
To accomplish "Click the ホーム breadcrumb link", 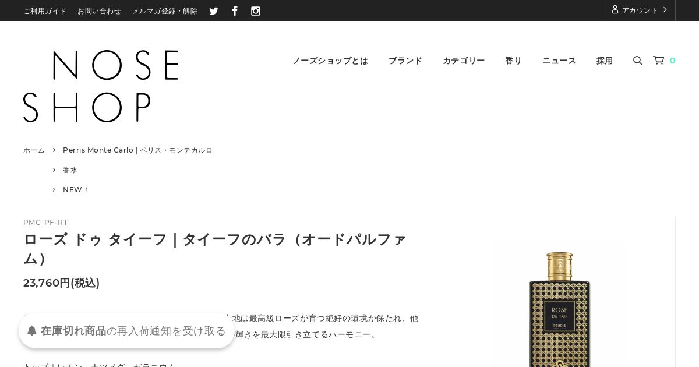I will pos(34,150).
